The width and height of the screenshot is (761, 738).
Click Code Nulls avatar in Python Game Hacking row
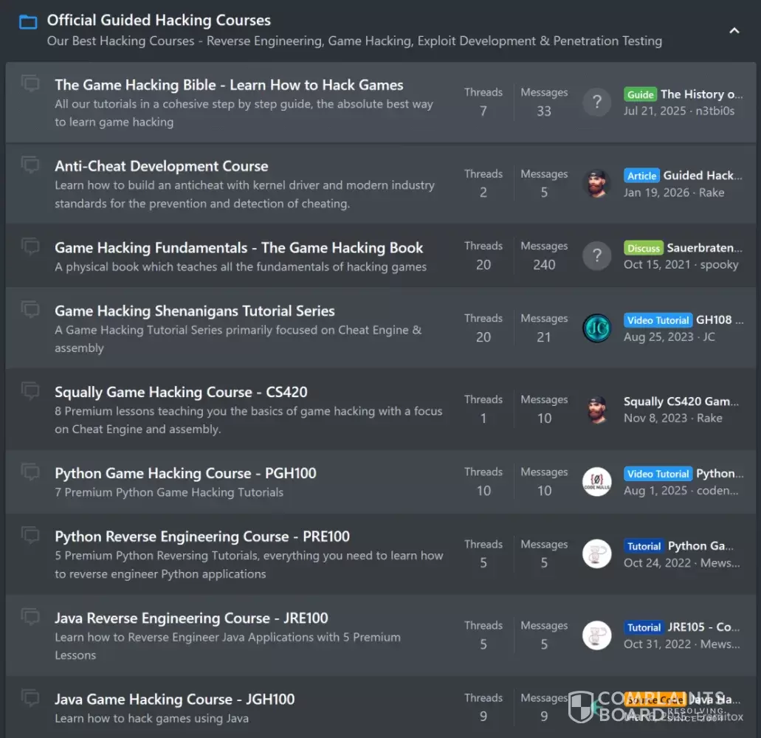point(596,482)
